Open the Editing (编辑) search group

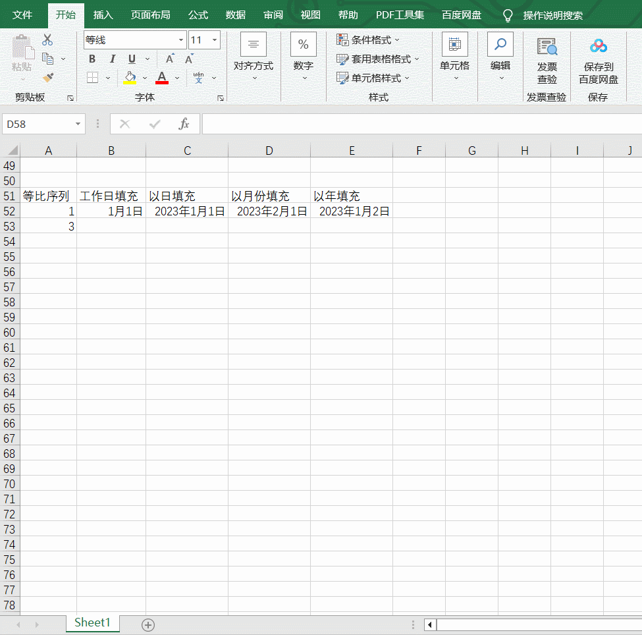(500, 56)
